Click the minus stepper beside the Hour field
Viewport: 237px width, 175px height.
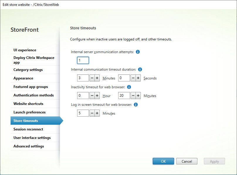(x=92, y=95)
